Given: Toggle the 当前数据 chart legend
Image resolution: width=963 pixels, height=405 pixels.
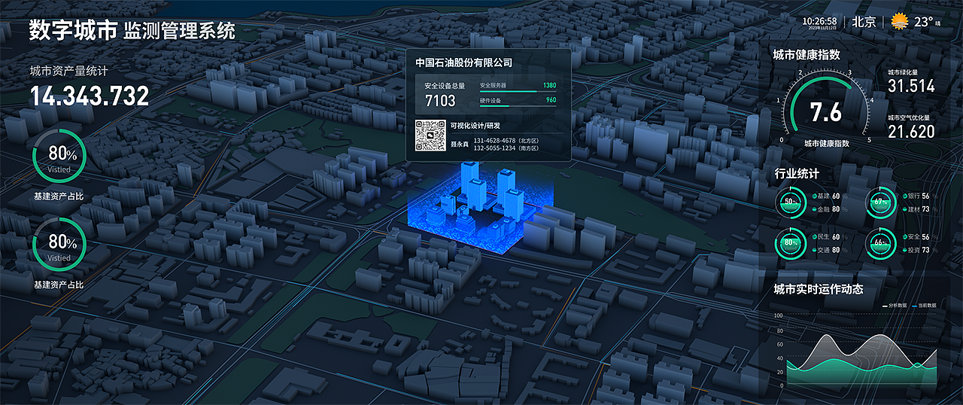Looking at the screenshot, I should (924, 306).
